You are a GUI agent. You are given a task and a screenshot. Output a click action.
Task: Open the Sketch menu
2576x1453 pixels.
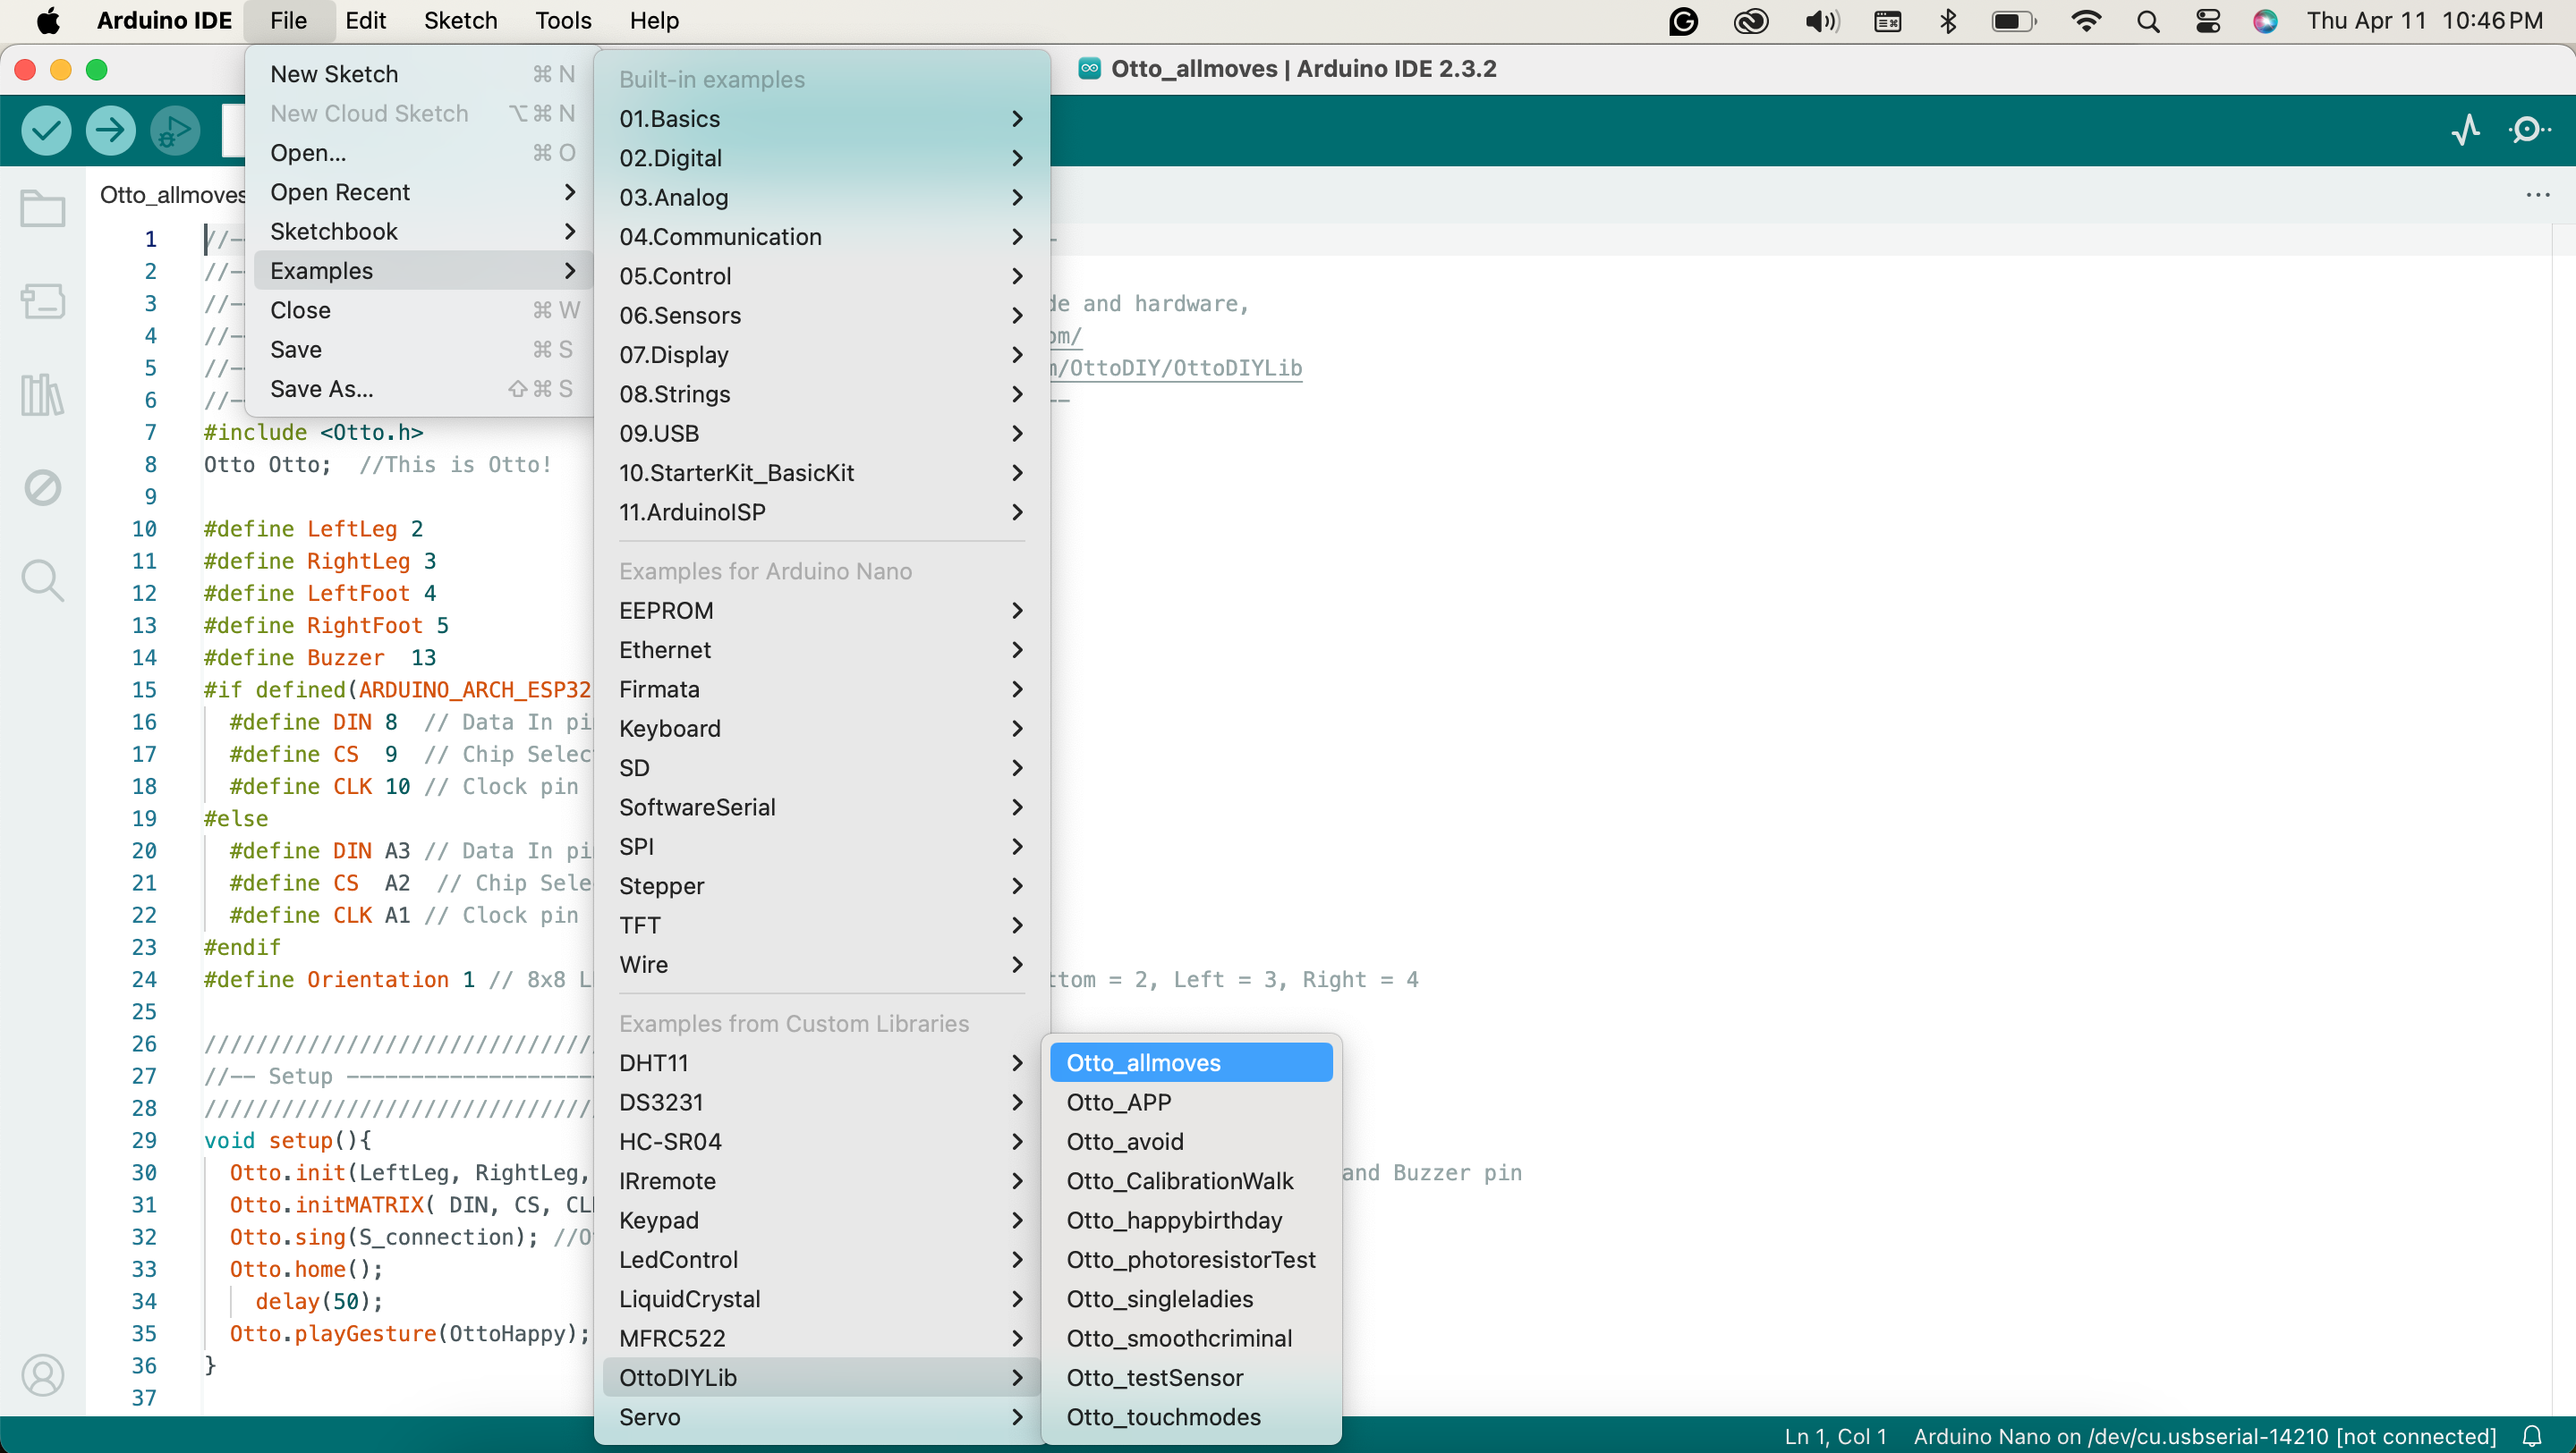tap(460, 21)
